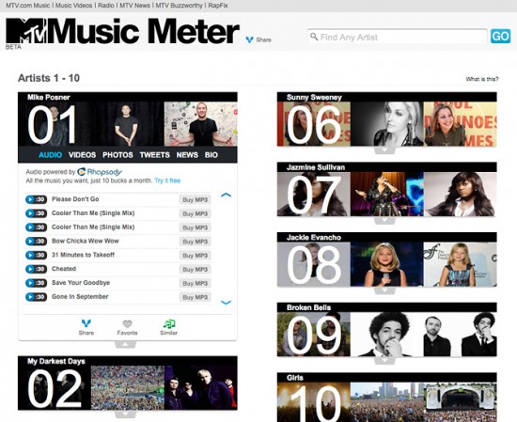Expand the Jazmine Sullivan panel
This screenshot has height=422, width=517.
[384, 221]
